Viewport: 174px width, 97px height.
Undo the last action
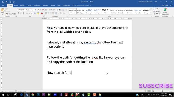pyautogui.click(x=7, y=2)
